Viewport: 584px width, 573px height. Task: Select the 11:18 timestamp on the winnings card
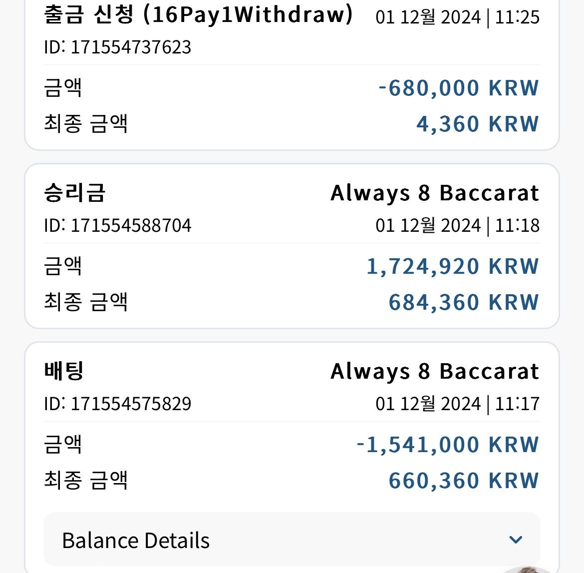517,225
